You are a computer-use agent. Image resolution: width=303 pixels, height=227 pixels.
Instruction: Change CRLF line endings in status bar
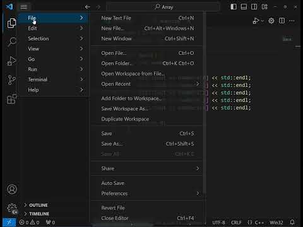tap(236, 223)
